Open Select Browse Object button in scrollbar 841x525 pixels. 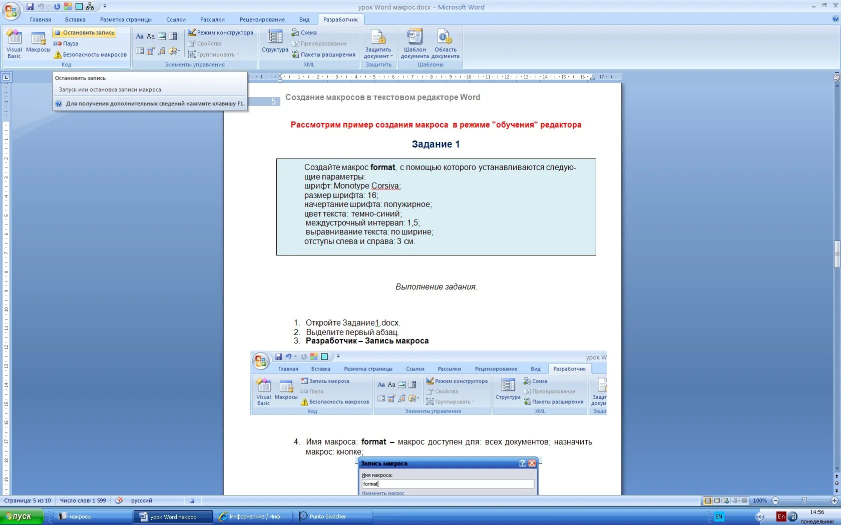pos(836,483)
